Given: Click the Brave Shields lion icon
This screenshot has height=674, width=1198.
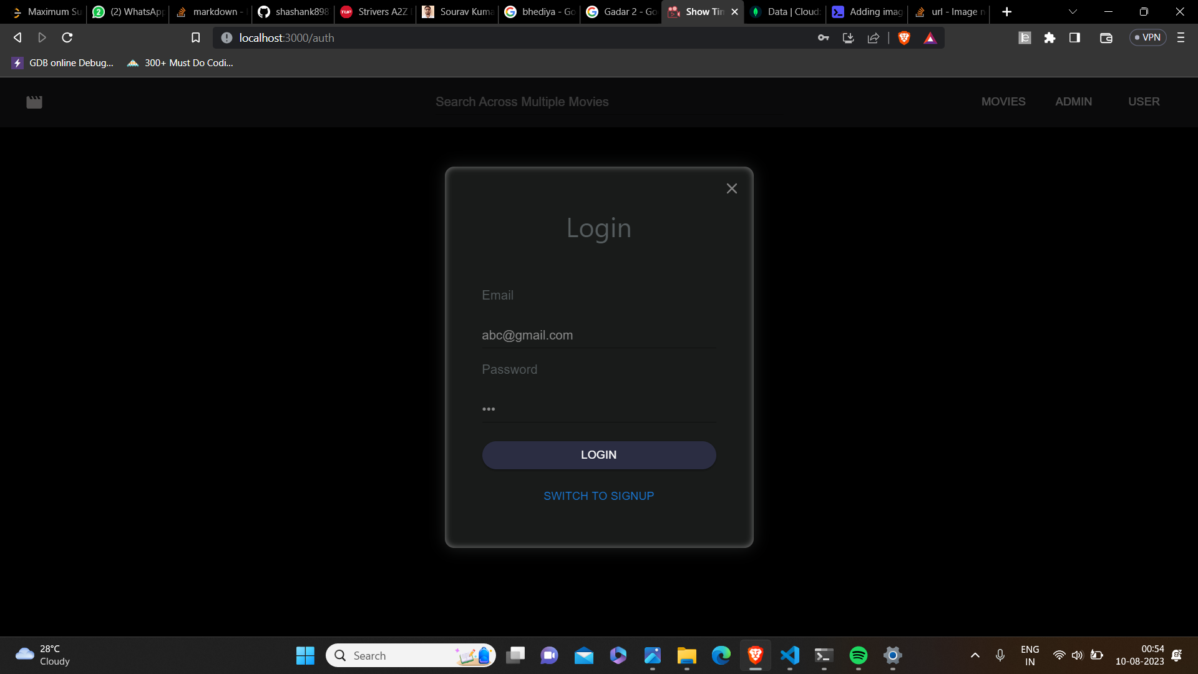Looking at the screenshot, I should (904, 38).
